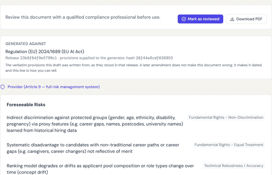Viewport: 272px width, 175px height.
Task: Click the Release 23b8f84f9e5799c1 hash line
Action: [x=89, y=58]
